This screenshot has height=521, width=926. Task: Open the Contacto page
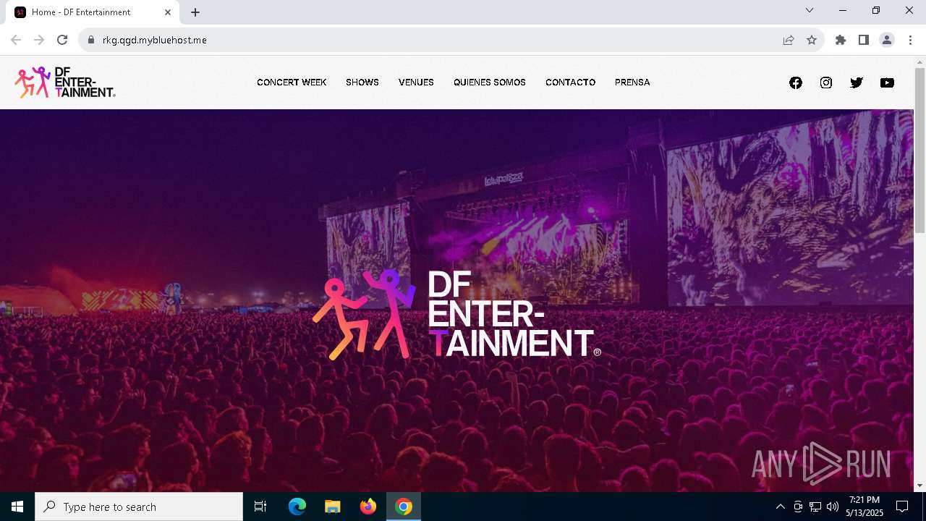pyautogui.click(x=570, y=82)
